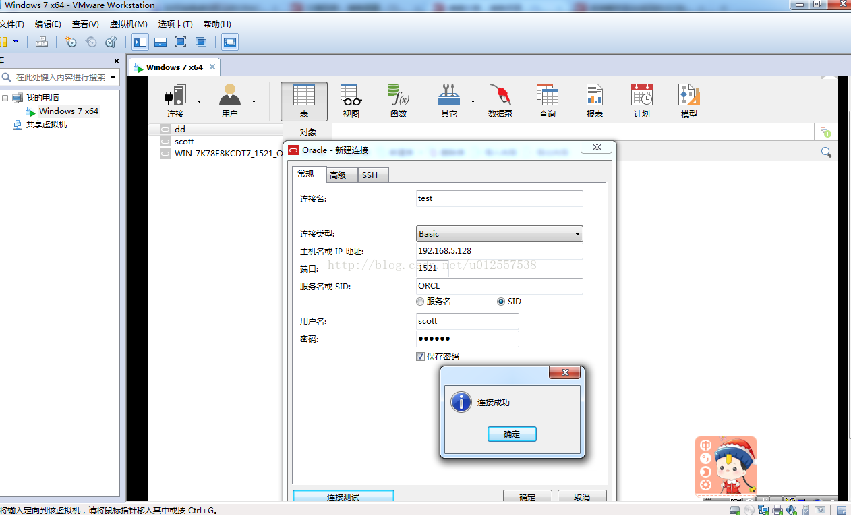
Task: Open the 用户 toolbar dropdown arrow
Action: click(x=254, y=101)
